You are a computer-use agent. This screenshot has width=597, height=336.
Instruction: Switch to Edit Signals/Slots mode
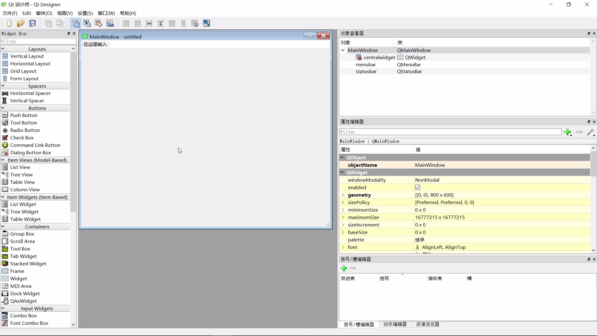87,23
